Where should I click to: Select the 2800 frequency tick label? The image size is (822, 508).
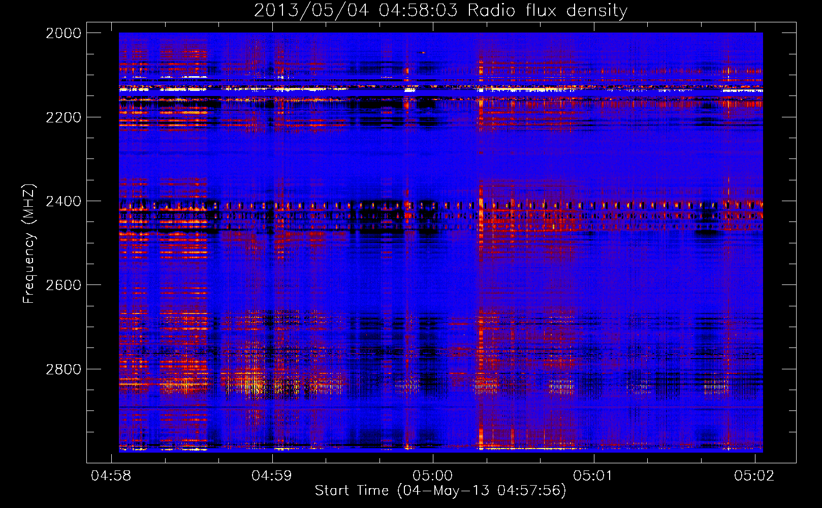click(x=64, y=369)
